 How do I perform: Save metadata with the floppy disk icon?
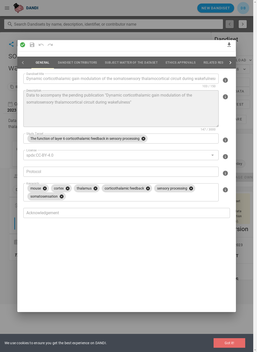tap(32, 45)
